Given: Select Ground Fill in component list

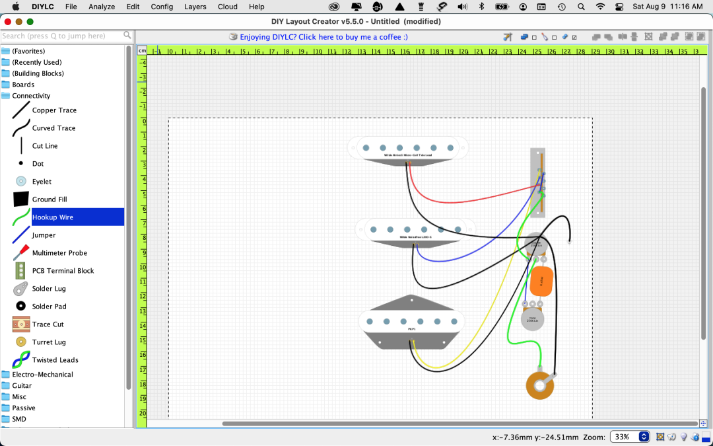Looking at the screenshot, I should tap(50, 200).
